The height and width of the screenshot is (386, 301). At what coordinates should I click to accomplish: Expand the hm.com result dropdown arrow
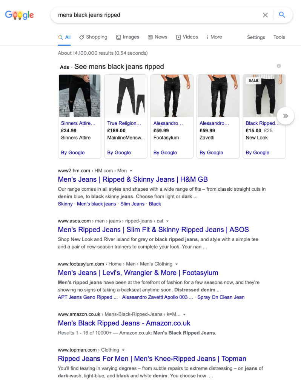pyautogui.click(x=131, y=171)
